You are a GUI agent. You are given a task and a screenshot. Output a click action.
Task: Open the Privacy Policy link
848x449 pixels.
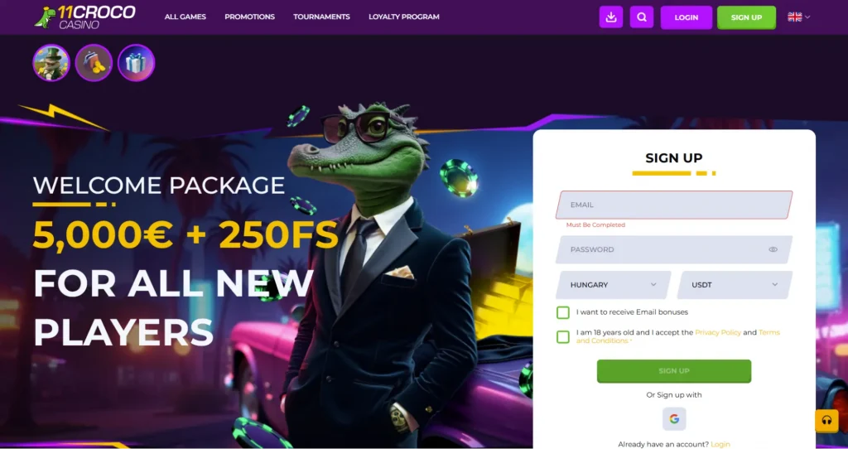tap(718, 333)
